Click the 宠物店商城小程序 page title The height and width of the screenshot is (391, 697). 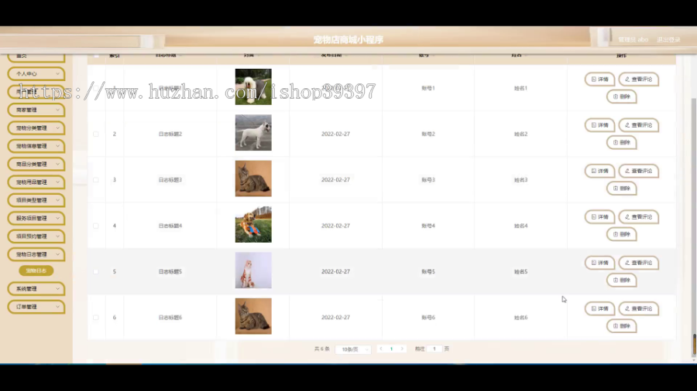point(348,40)
